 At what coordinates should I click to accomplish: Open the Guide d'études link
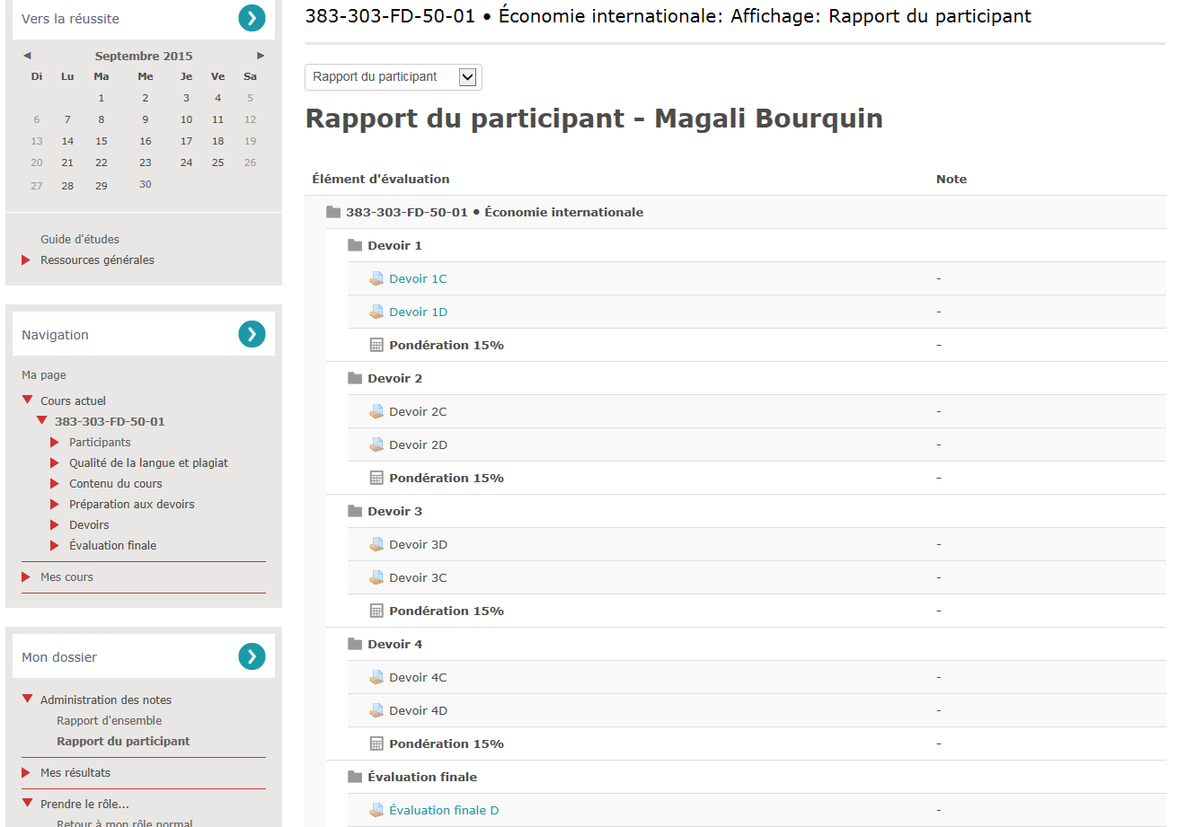click(x=80, y=239)
